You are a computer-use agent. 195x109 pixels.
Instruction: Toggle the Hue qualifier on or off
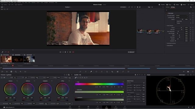point(76,82)
